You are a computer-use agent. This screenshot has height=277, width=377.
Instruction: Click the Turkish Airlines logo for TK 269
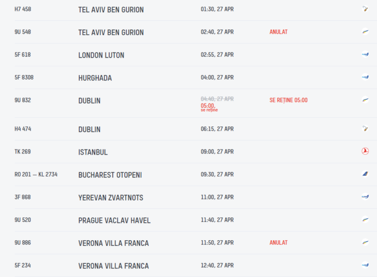click(365, 151)
